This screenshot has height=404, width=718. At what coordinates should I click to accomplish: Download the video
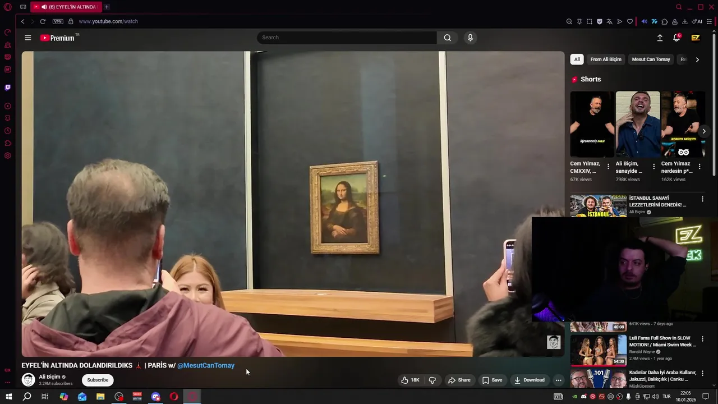point(530,380)
